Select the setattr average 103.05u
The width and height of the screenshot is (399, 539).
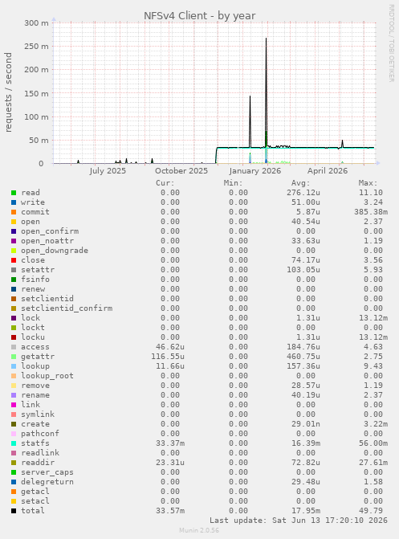click(x=303, y=270)
